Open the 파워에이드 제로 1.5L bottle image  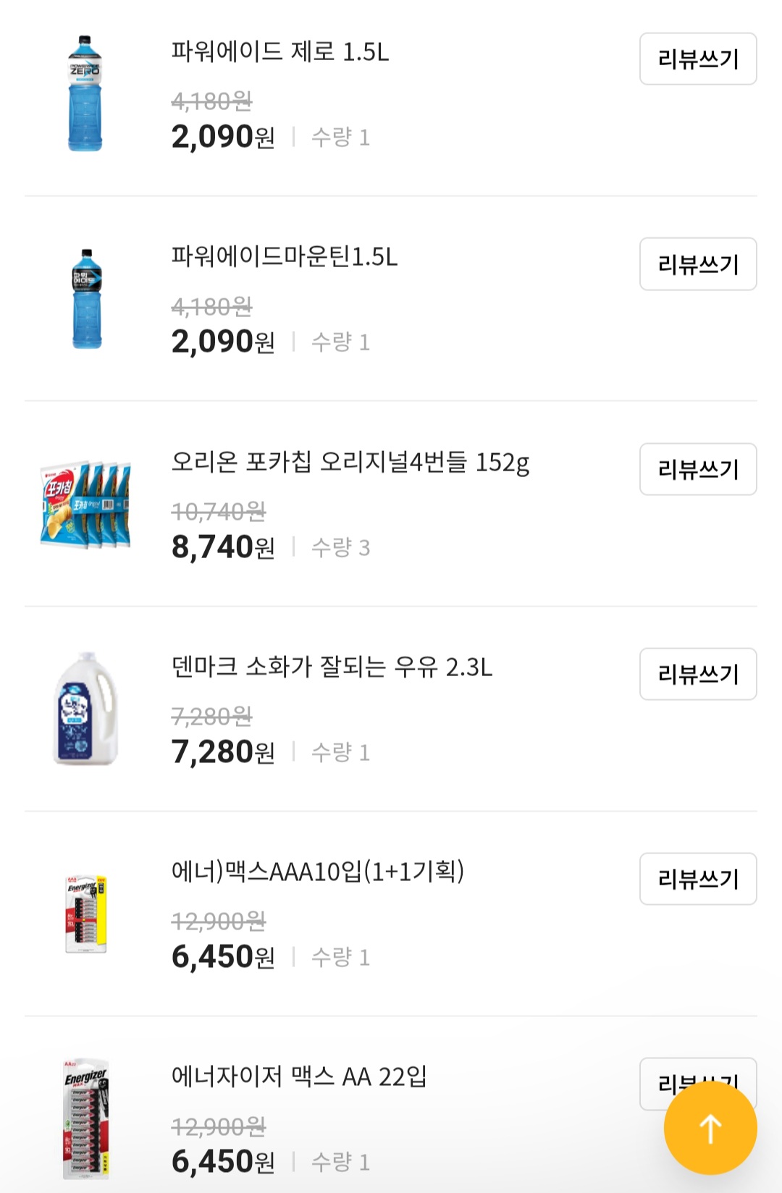click(85, 93)
